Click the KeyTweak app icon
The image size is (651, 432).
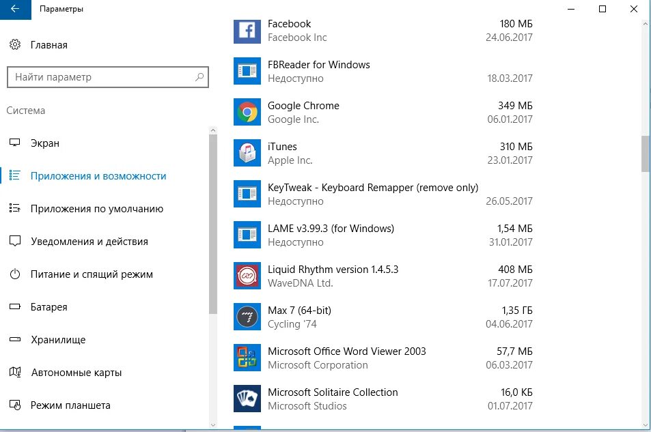click(247, 194)
